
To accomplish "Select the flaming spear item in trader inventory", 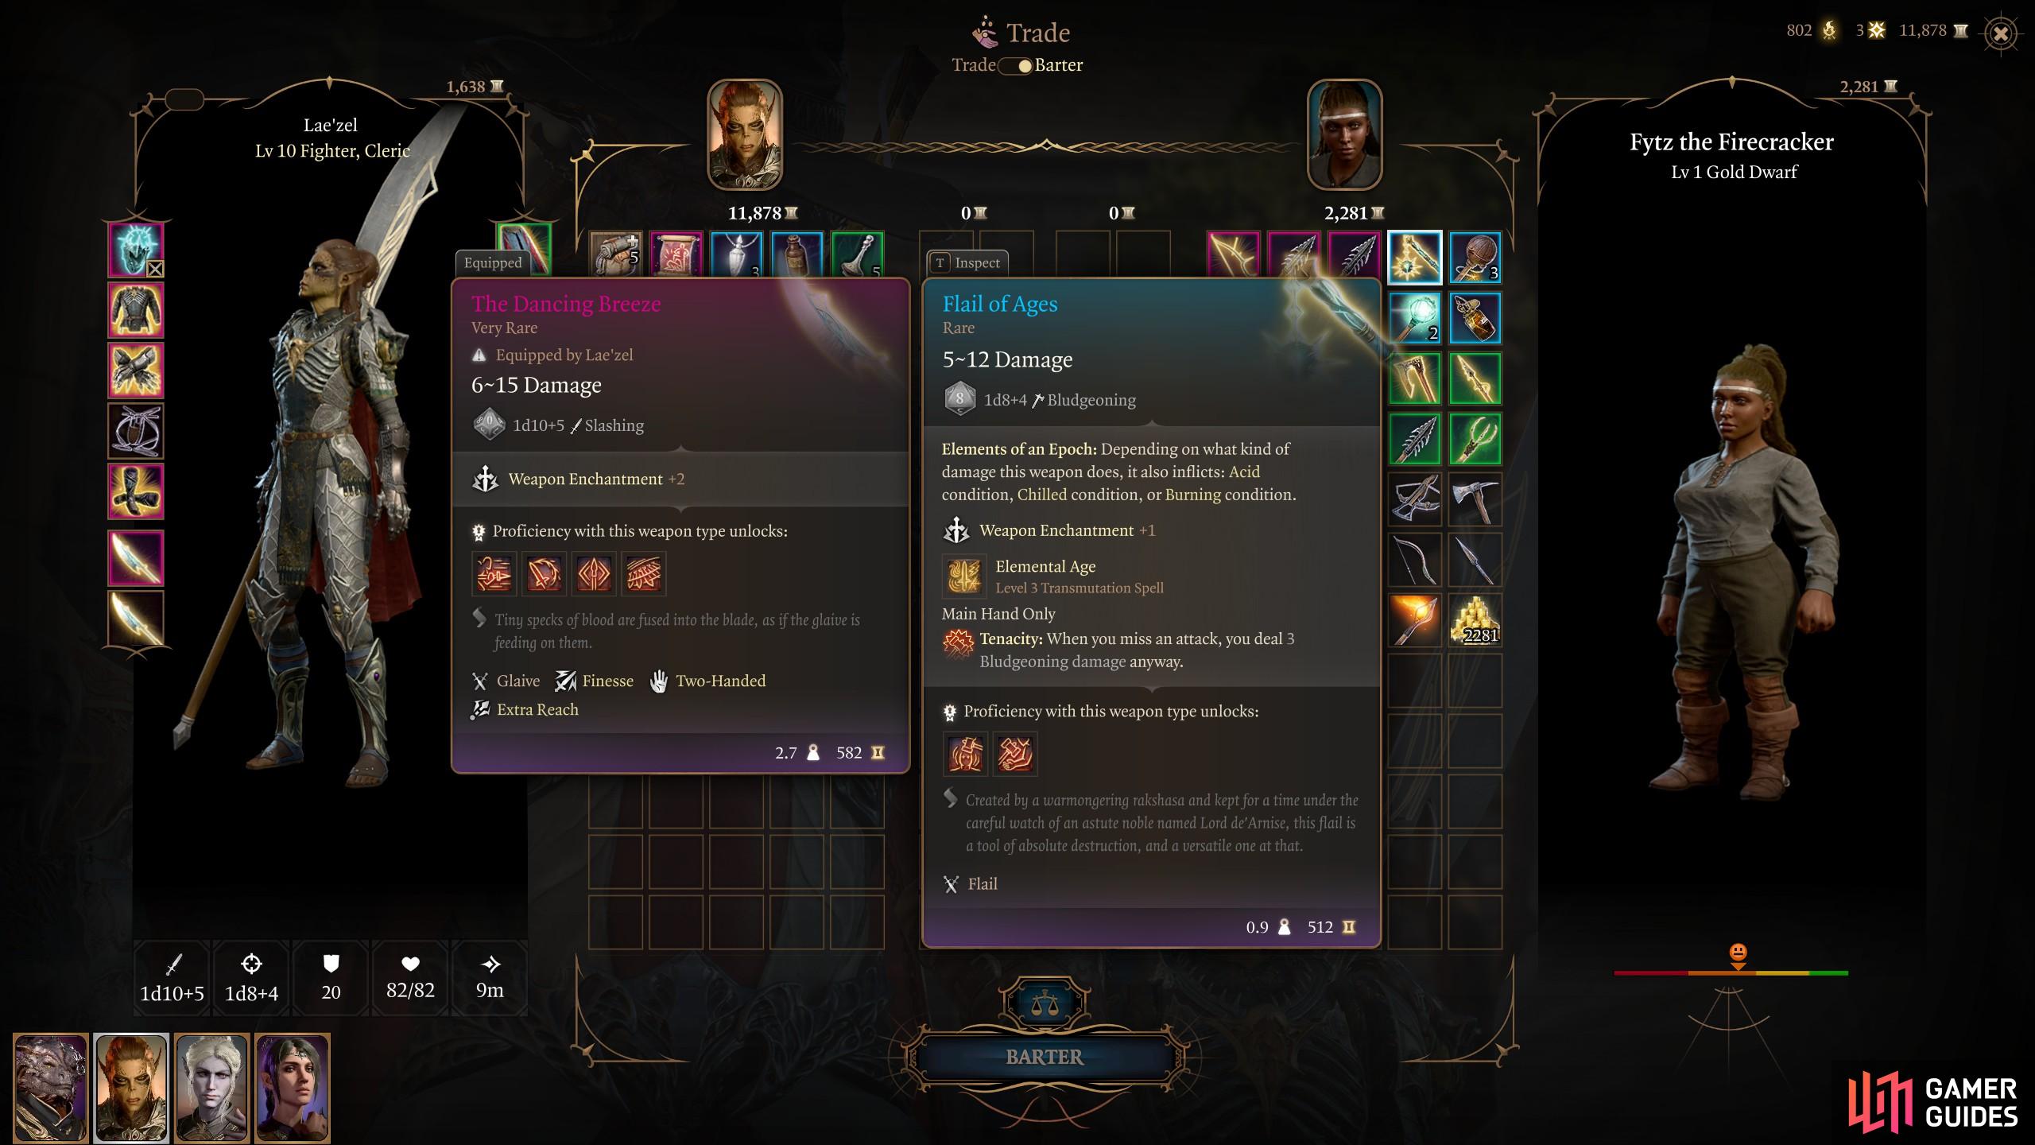I will pos(1414,620).
